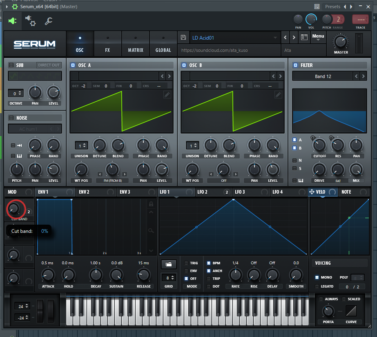Click the envelope lock icon

[x=151, y=204]
